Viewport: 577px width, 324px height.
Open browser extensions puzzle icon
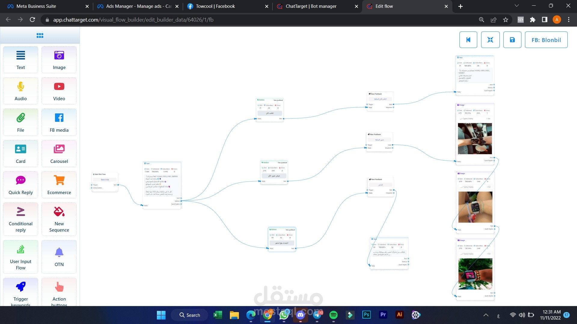point(533,19)
